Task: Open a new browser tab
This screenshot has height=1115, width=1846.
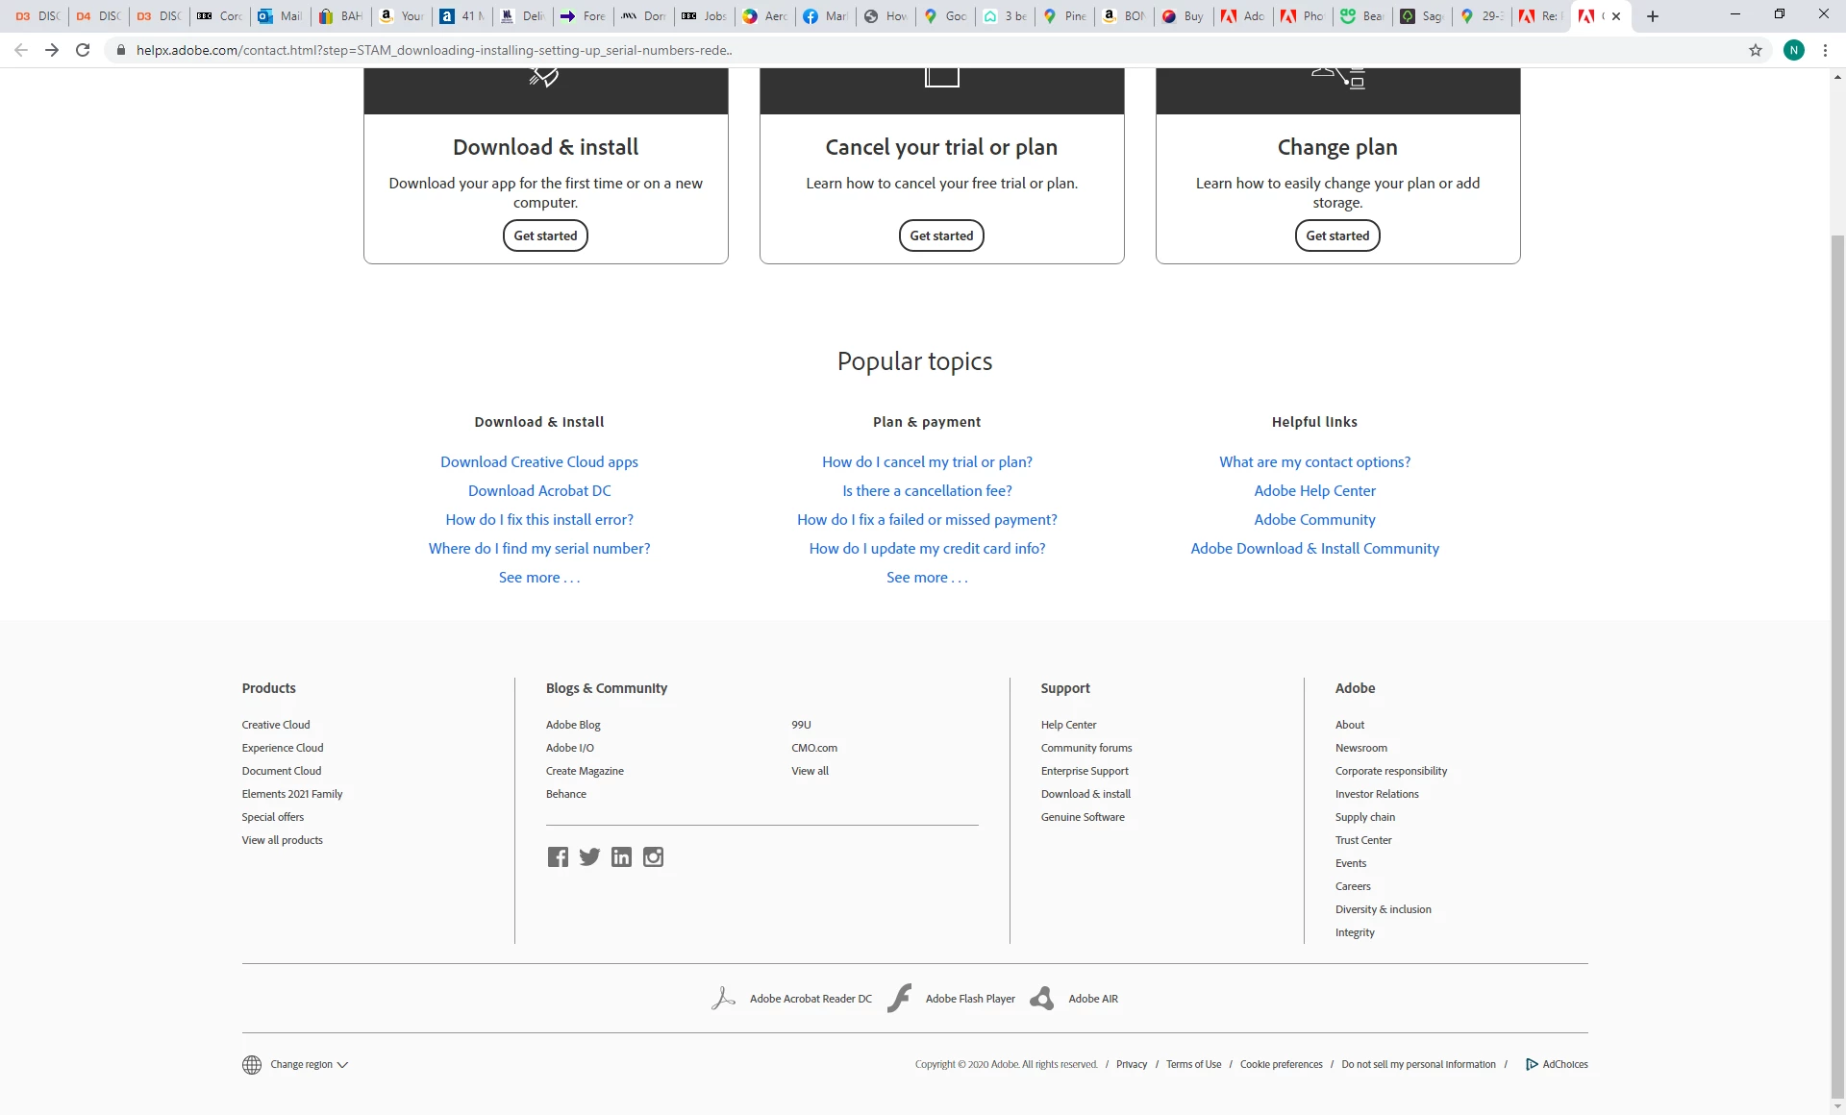Action: point(1653,16)
